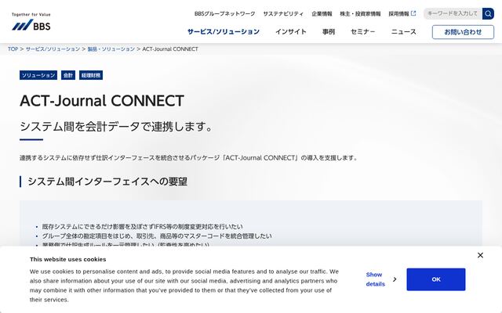Close the cookie banner with X
502x313 pixels.
pyautogui.click(x=480, y=255)
